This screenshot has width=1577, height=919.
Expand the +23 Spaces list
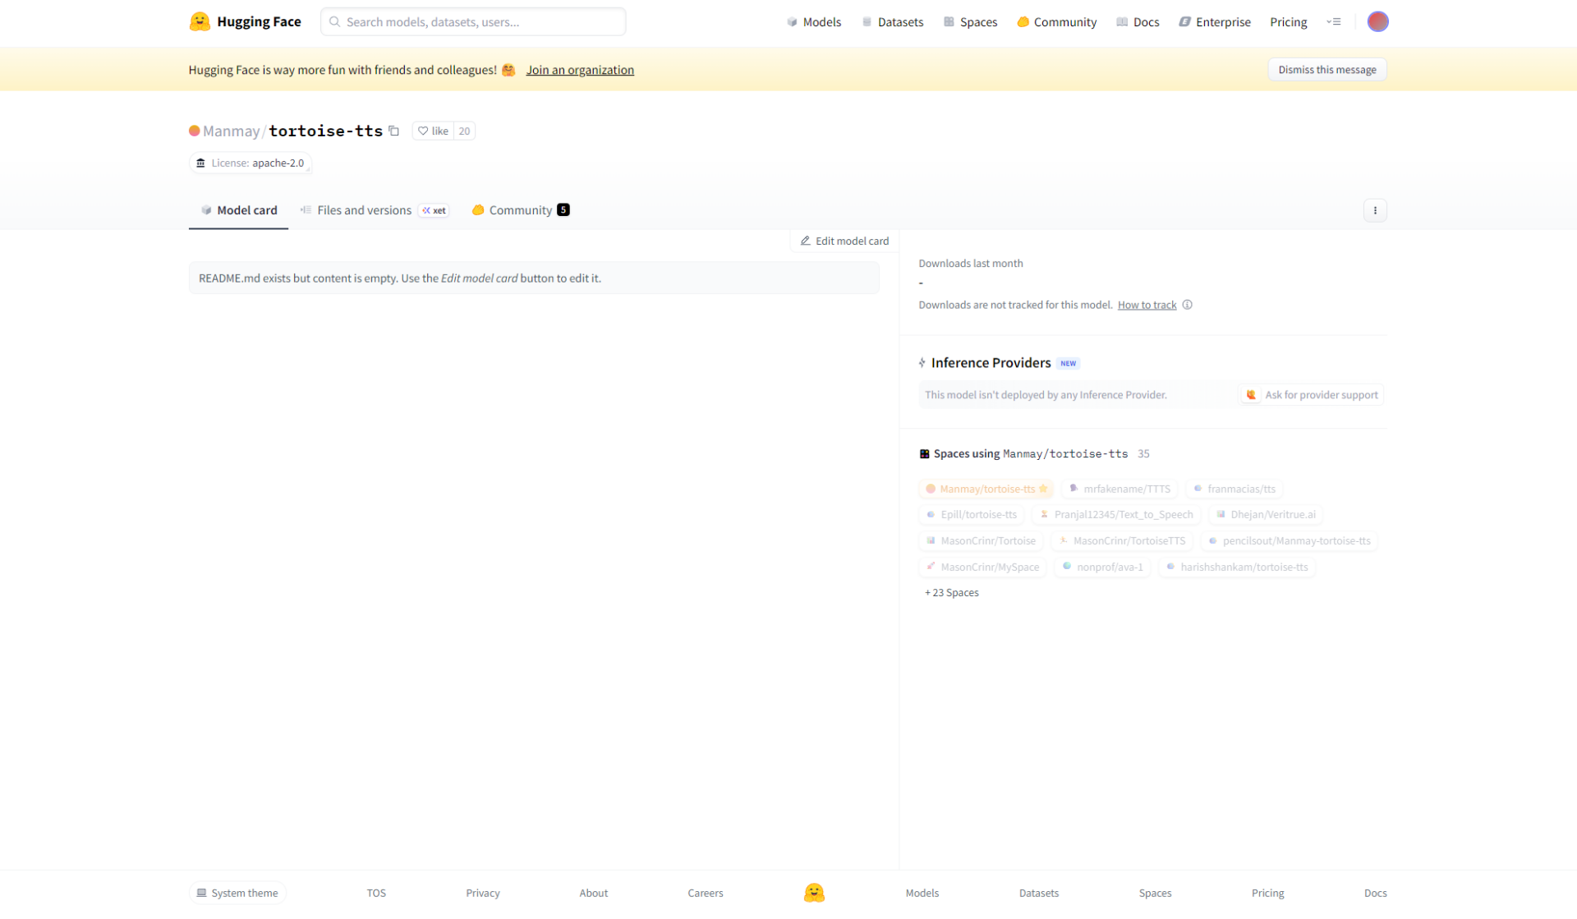click(951, 592)
